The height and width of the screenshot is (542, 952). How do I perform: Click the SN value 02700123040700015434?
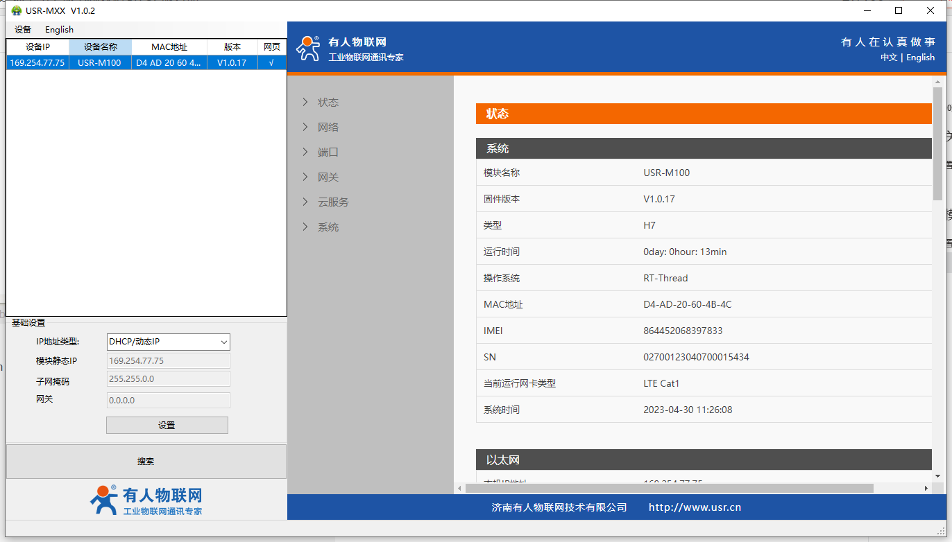(x=696, y=357)
